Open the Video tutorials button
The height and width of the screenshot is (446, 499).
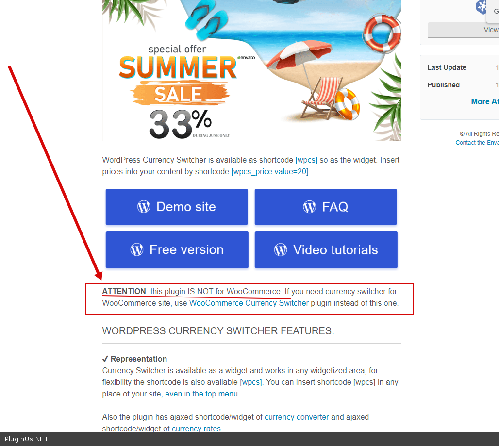[326, 250]
